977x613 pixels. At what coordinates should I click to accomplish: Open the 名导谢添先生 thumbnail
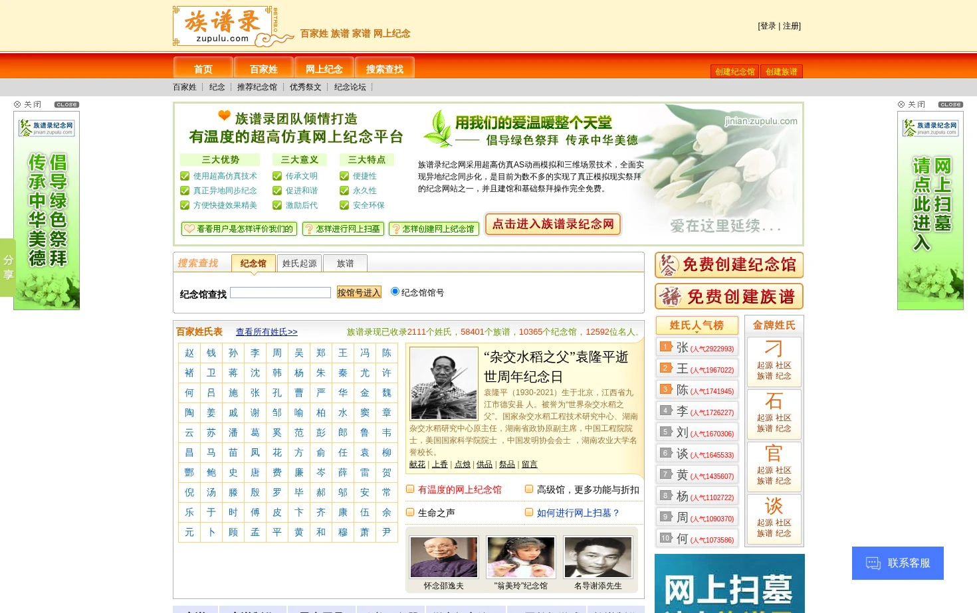[598, 557]
